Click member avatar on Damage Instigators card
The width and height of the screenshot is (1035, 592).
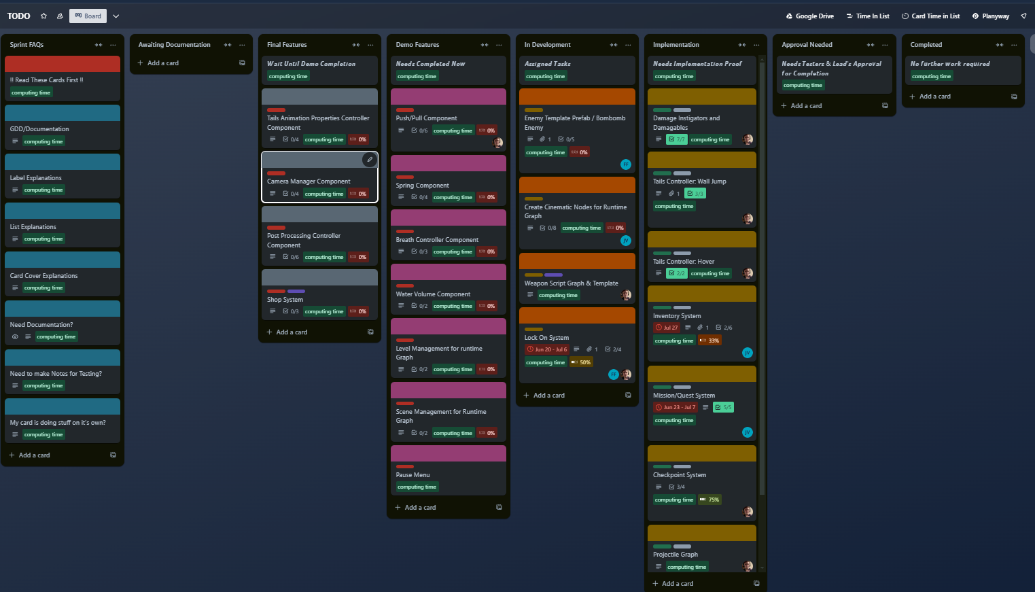(748, 139)
